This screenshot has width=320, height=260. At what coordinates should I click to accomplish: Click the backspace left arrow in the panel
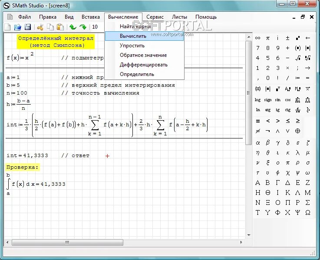coord(308,38)
